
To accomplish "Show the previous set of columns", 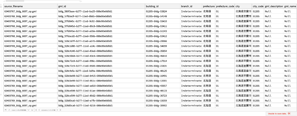I will 40,110.
